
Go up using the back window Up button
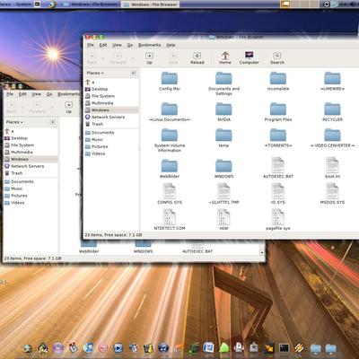pyautogui.click(x=69, y=108)
